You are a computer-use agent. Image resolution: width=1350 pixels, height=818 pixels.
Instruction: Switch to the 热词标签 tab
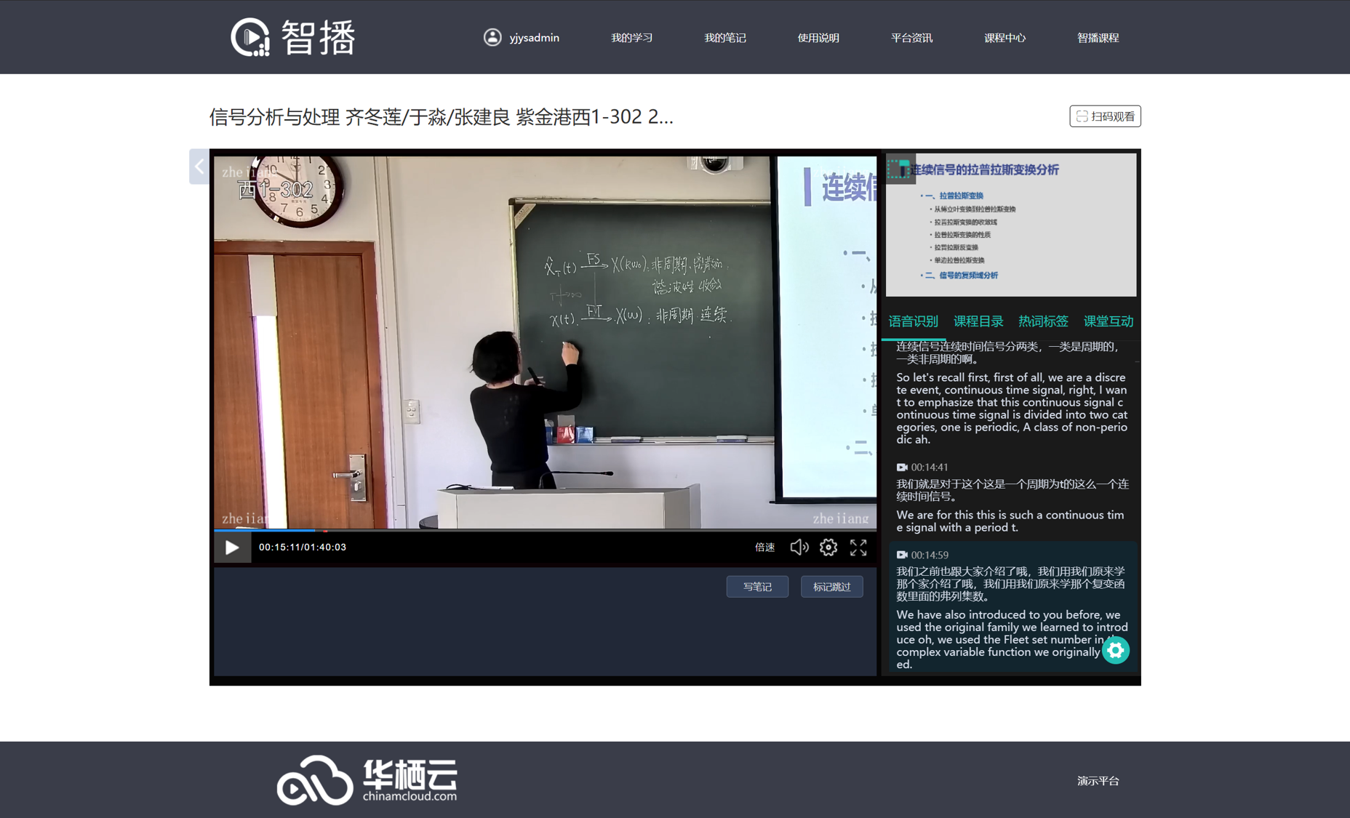[x=1043, y=321]
